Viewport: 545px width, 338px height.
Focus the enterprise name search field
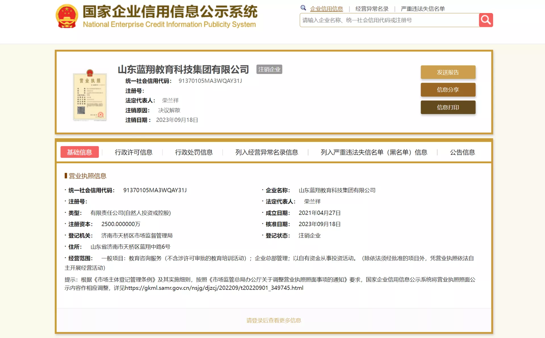(389, 20)
